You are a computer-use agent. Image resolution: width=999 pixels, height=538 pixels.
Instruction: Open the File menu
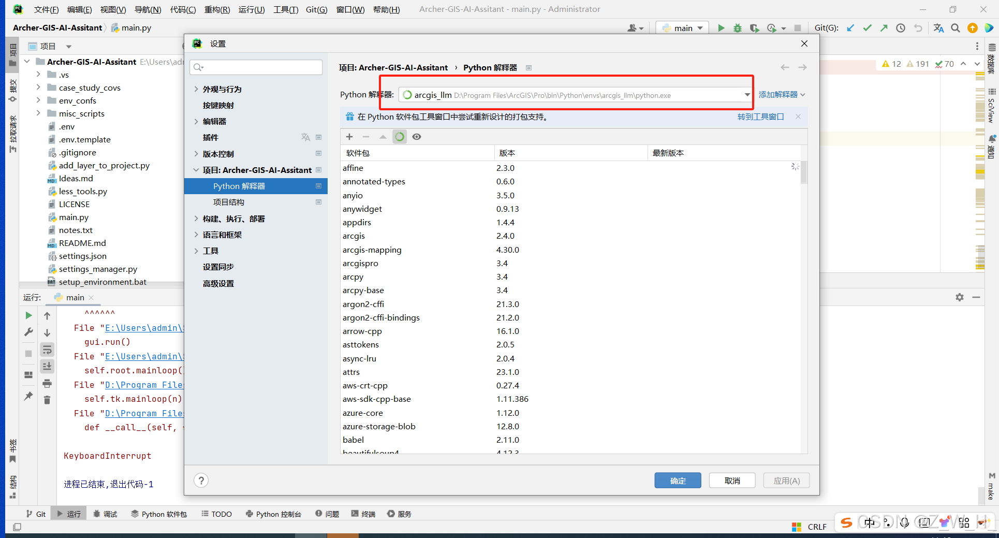(46, 9)
